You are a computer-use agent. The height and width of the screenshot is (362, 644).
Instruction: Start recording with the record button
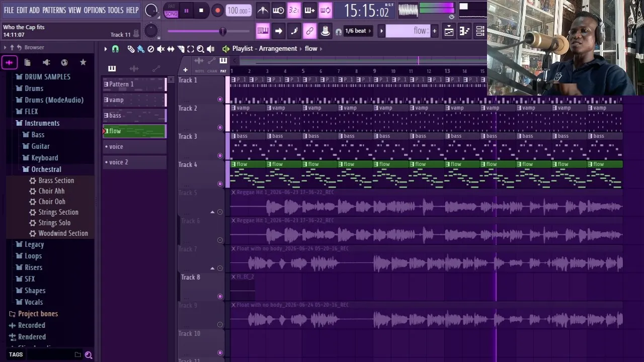[217, 10]
